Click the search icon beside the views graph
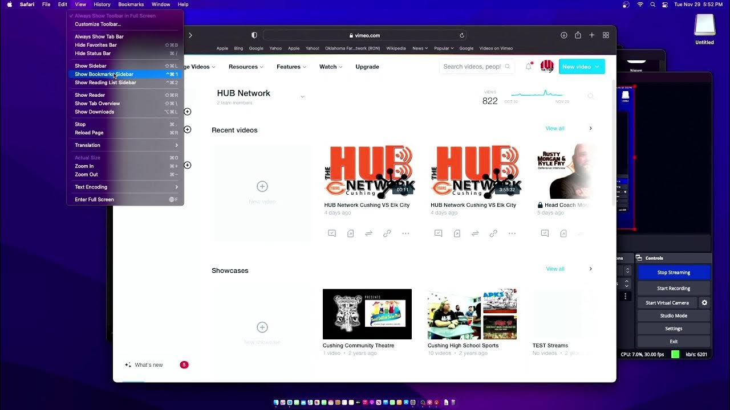 591,96
